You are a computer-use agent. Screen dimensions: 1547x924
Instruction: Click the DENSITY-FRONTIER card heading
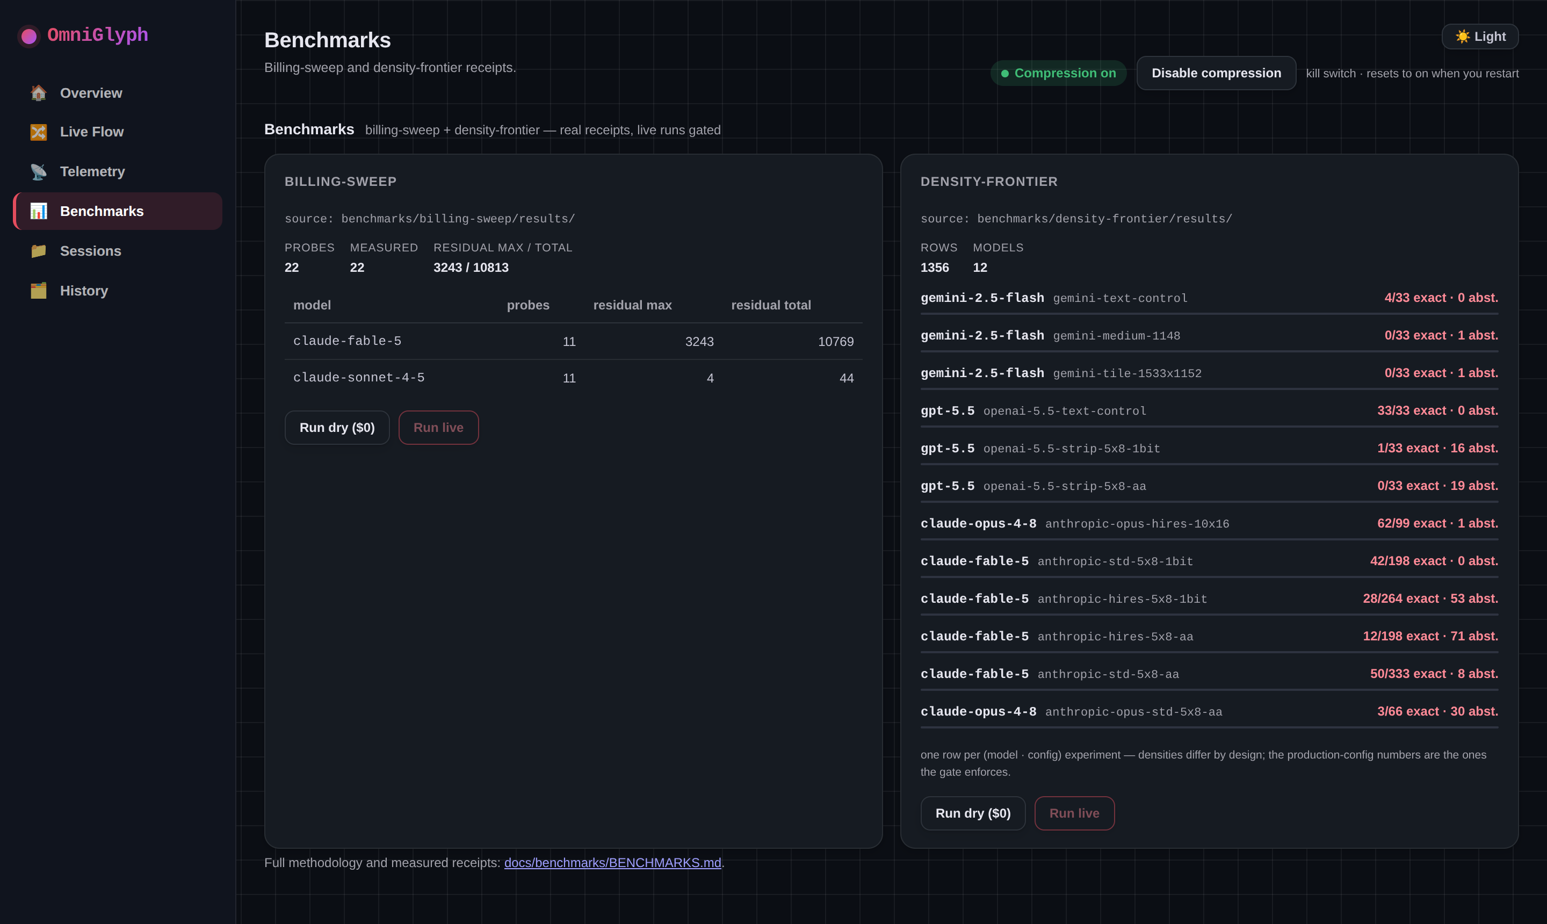click(988, 182)
